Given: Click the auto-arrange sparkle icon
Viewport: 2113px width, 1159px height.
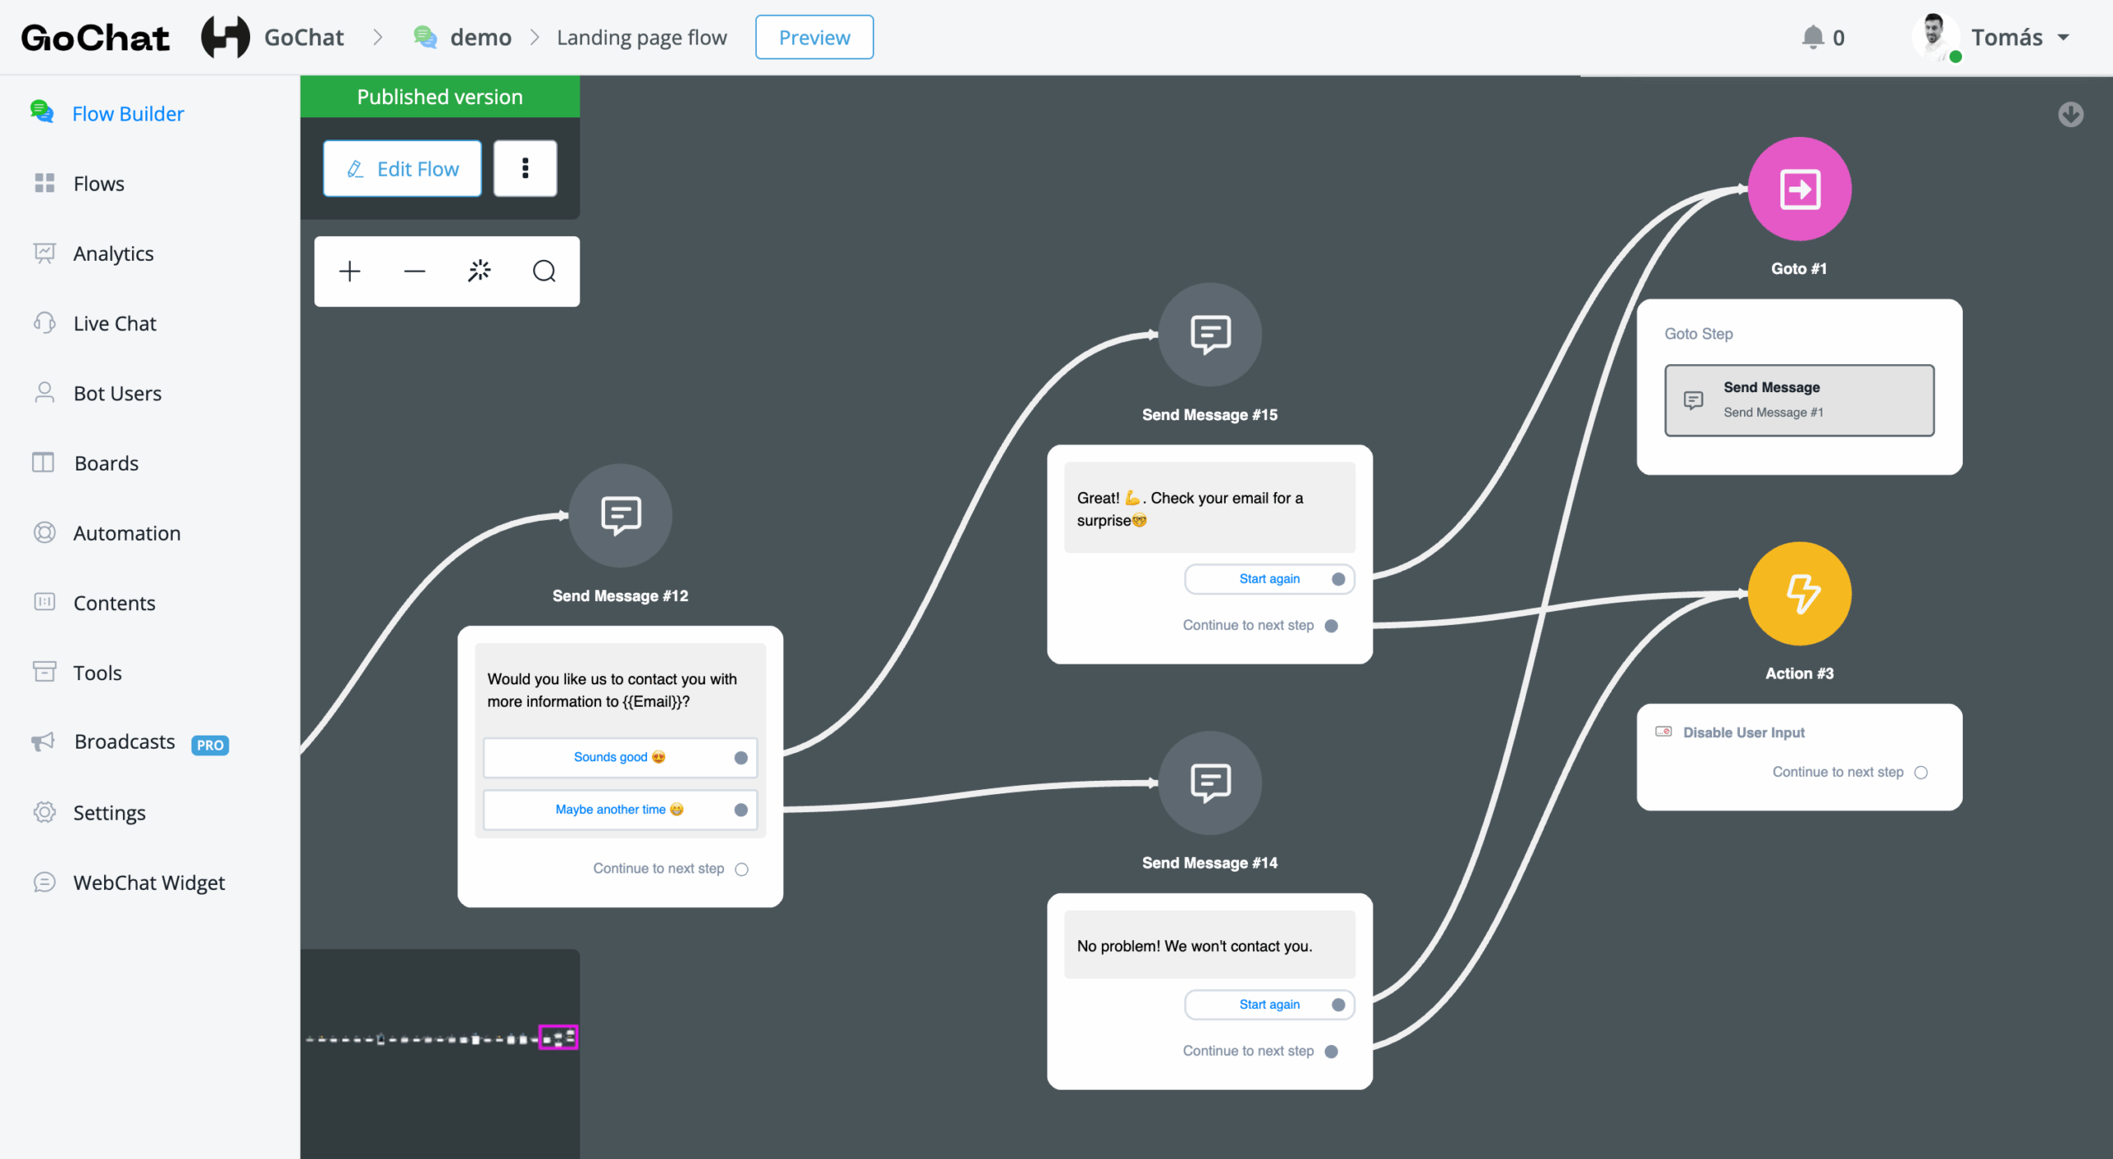Looking at the screenshot, I should [x=480, y=271].
